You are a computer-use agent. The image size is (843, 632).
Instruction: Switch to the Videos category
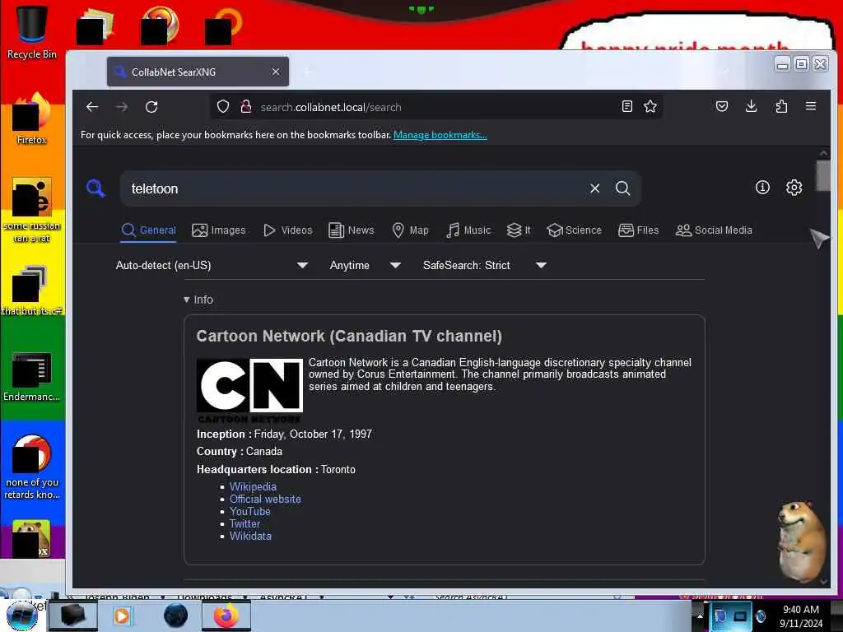pos(287,230)
